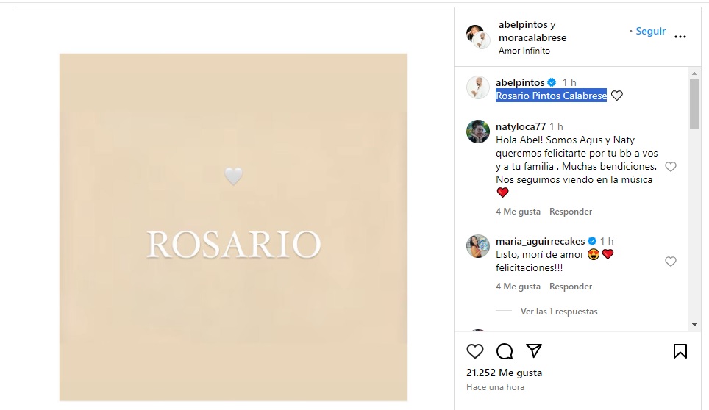Like natyloca77's comment
Screen dimensions: 709x410
[x=671, y=167]
